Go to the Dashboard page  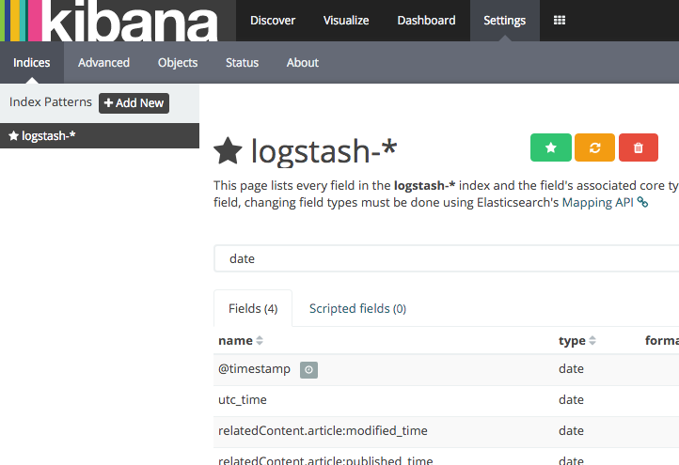426,21
